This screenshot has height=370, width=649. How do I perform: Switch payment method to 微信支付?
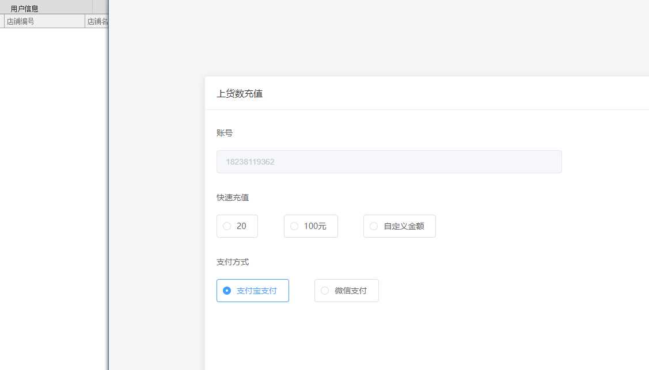click(x=346, y=291)
